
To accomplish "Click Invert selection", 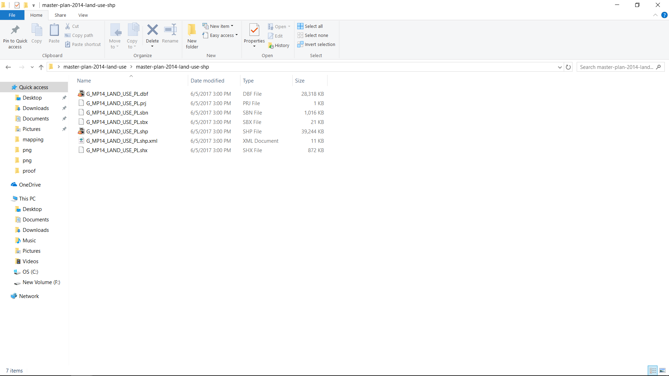I will pos(316,45).
